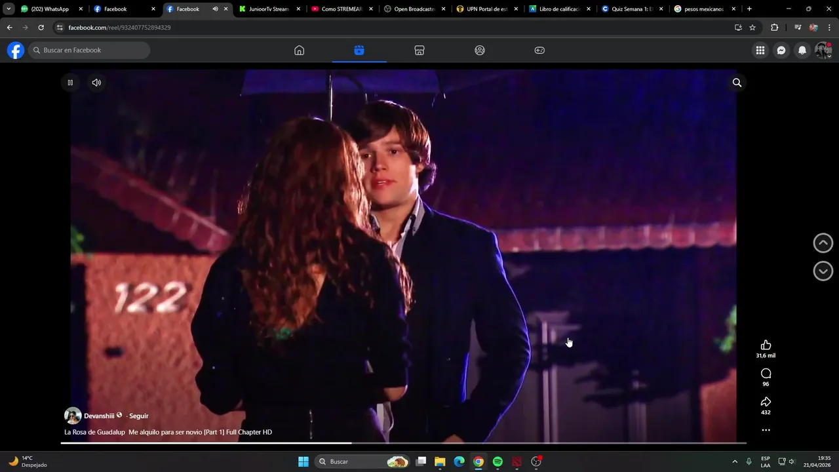The width and height of the screenshot is (839, 472).
Task: Close the WhatsApp tab
Action: click(81, 9)
